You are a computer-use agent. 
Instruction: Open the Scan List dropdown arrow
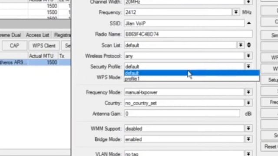[x=241, y=45]
